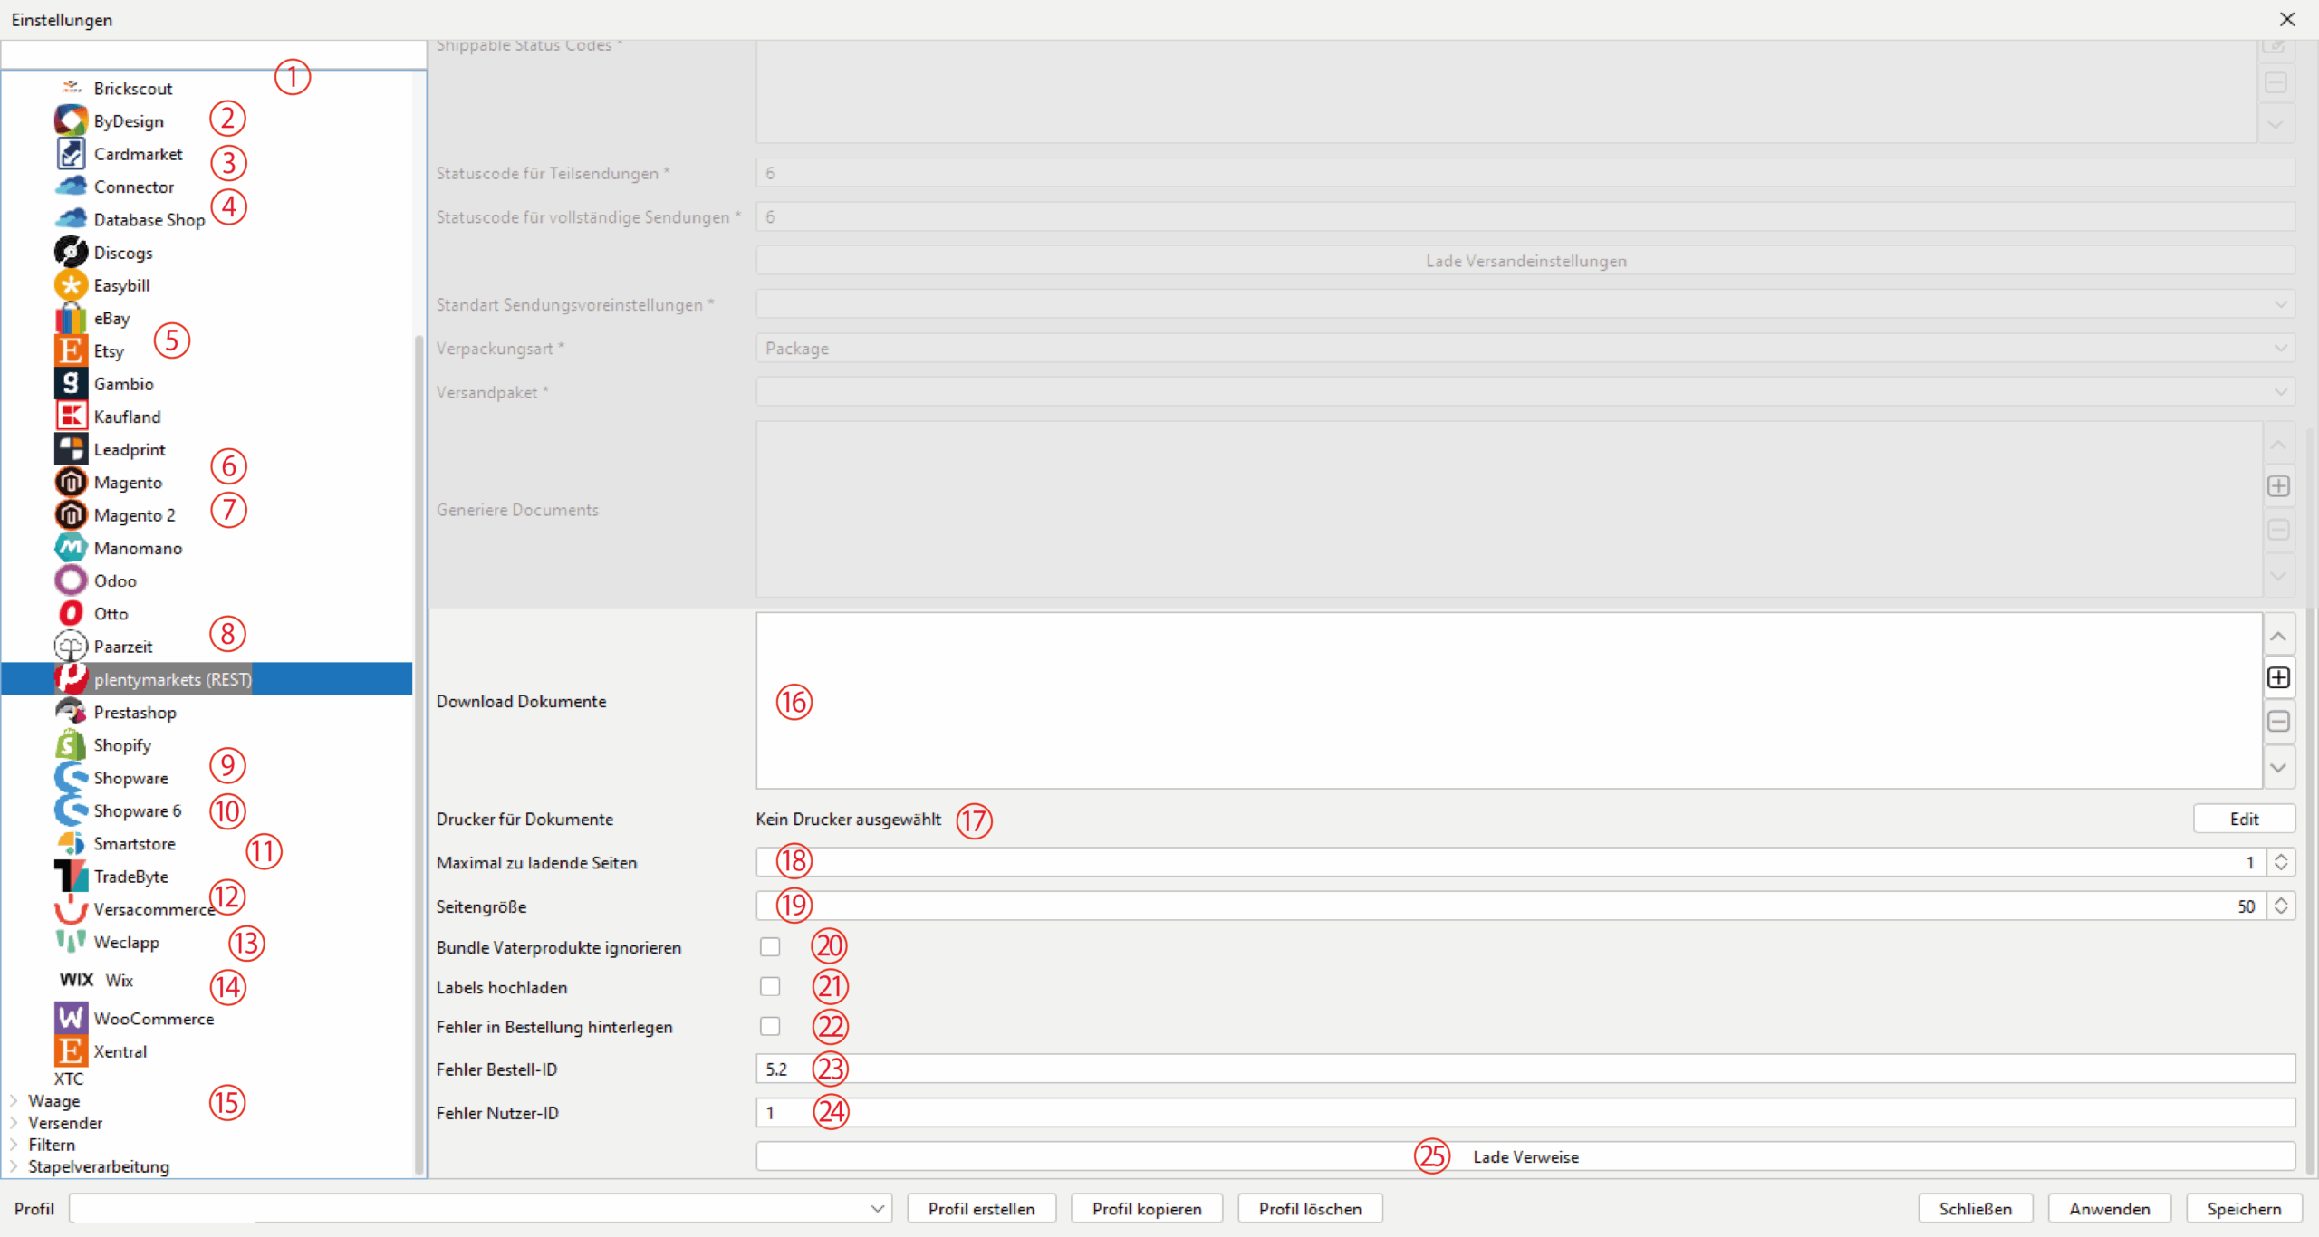Click the Anwenden button
Viewport: 2319px width, 1237px height.
[2109, 1208]
